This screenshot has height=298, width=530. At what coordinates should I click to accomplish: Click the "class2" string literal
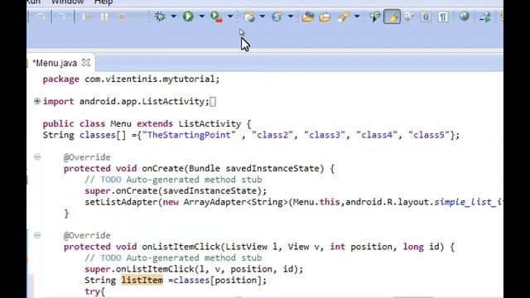click(x=272, y=135)
